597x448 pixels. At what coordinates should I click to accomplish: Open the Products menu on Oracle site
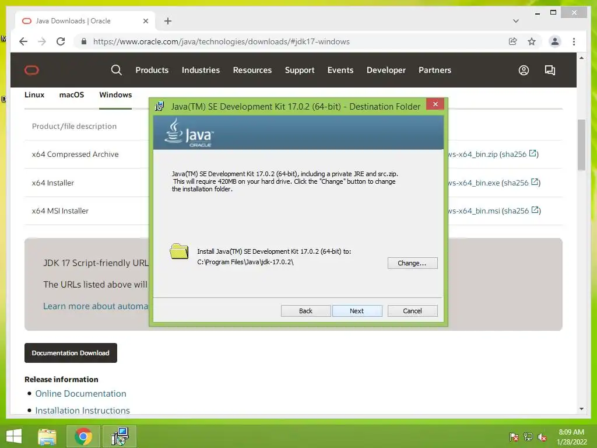(152, 70)
